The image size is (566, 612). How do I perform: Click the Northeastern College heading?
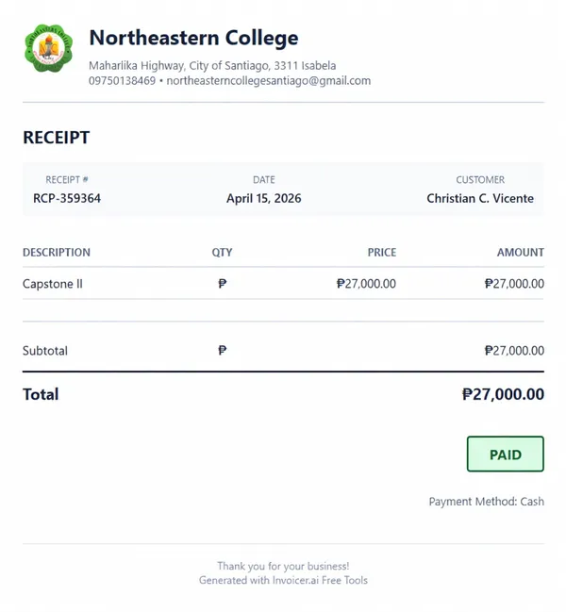coord(193,39)
